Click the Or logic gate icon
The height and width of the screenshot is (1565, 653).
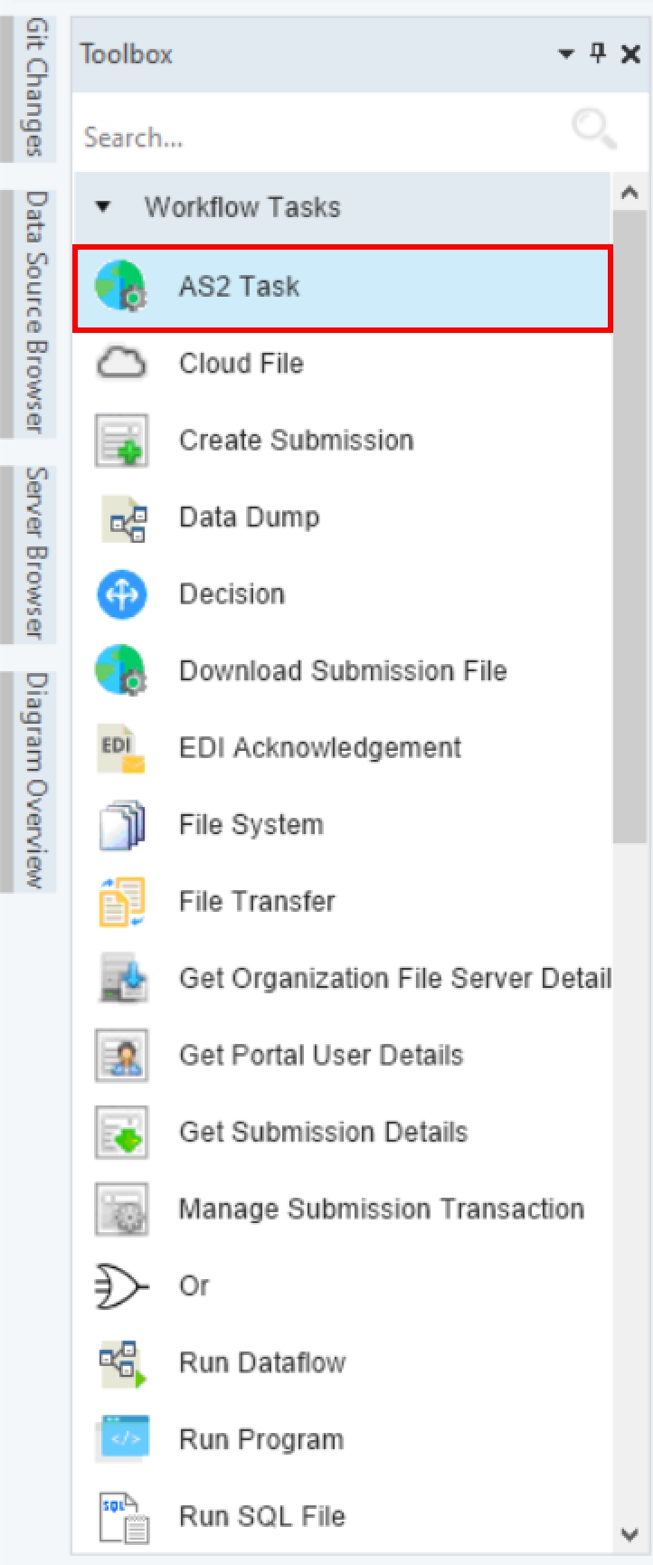tap(121, 1285)
